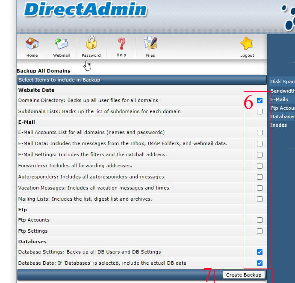The height and width of the screenshot is (283, 295).
Task: Click the 'Database Data' description text
Action: pos(102,263)
